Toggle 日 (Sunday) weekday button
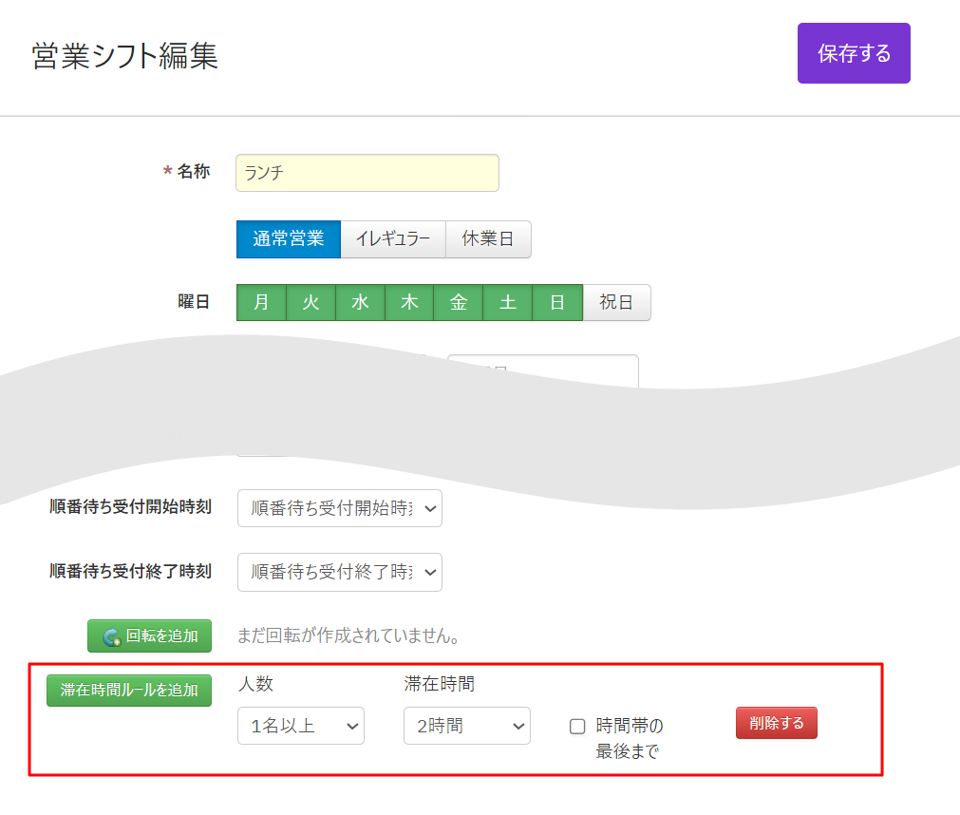This screenshot has width=960, height=815. [557, 303]
